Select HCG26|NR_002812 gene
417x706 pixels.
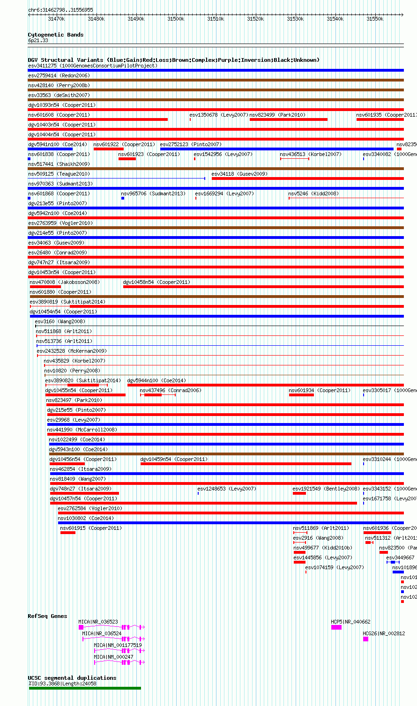pyautogui.click(x=365, y=639)
